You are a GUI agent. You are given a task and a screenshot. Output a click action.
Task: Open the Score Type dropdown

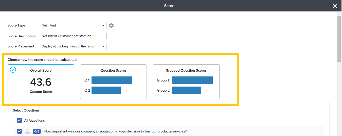point(72,25)
